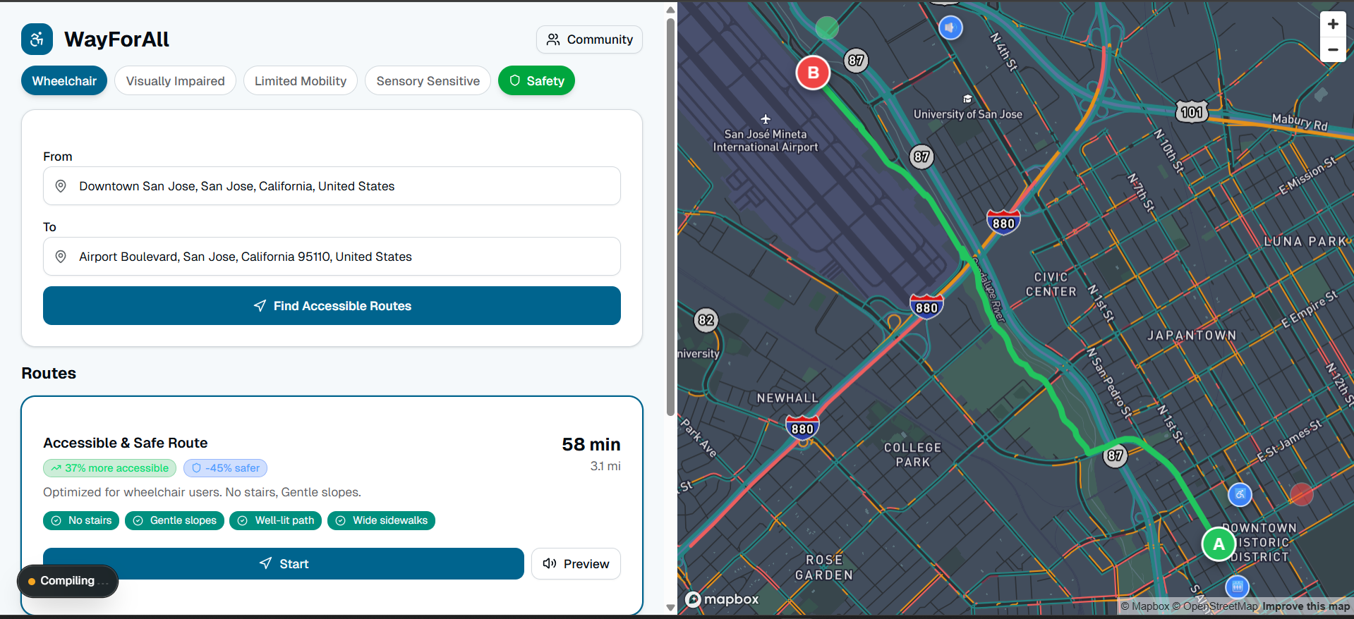Open the Community panel

(589, 39)
